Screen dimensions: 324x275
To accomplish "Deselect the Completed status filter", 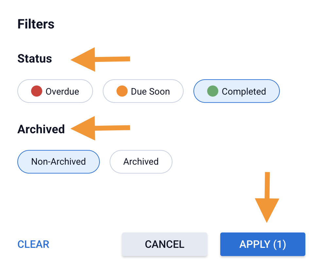I will [x=236, y=91].
